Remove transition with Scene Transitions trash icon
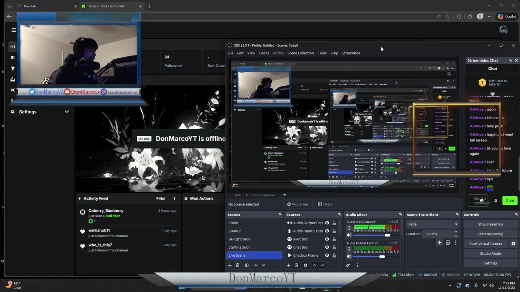 448,243
